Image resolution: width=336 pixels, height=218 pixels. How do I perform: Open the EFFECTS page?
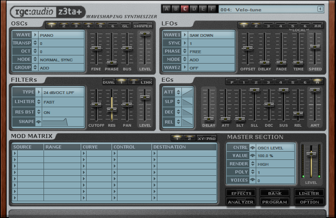coord(241,193)
